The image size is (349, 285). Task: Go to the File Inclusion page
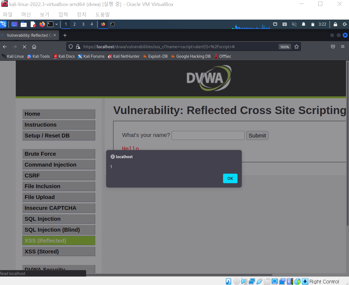tap(59, 186)
